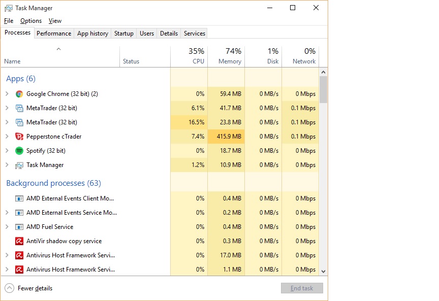Sort processes by Disk column
439x301 pixels.
click(x=263, y=57)
